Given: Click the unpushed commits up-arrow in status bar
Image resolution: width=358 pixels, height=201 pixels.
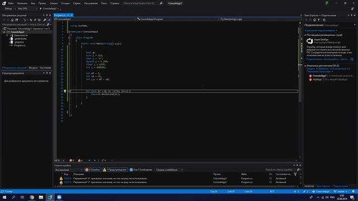Looking at the screenshot, I should (x=296, y=192).
